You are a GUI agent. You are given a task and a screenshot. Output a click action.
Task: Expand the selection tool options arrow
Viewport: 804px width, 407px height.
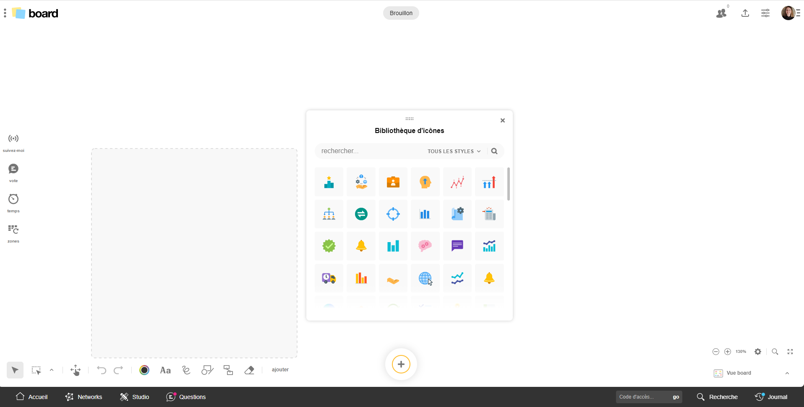52,370
